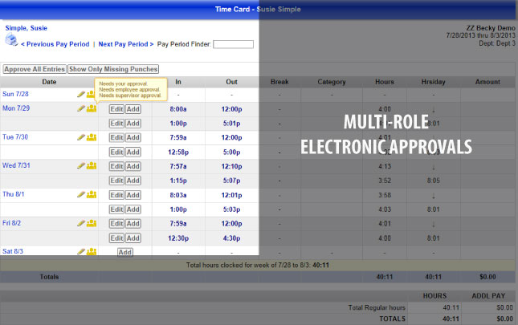Go to Previous Pay Period
Screen dimensions: 518x325
55,44
